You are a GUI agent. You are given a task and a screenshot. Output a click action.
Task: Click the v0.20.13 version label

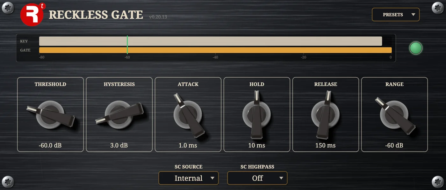pos(158,17)
